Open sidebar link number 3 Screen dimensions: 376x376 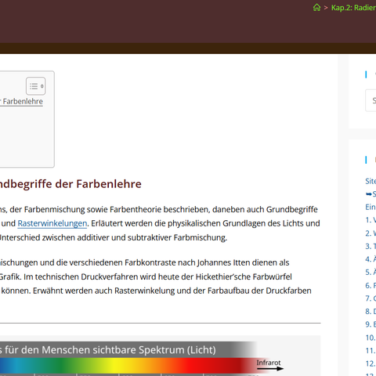click(371, 246)
